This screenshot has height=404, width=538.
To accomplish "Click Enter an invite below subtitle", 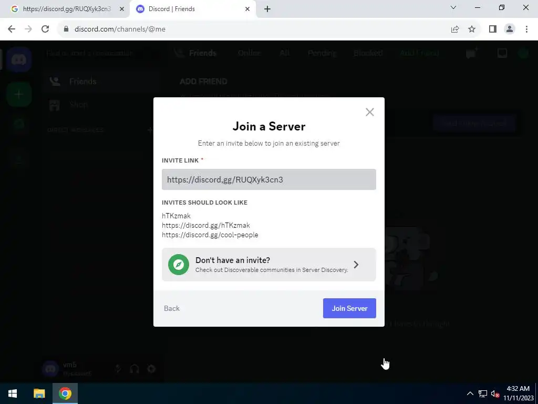I will [268, 143].
